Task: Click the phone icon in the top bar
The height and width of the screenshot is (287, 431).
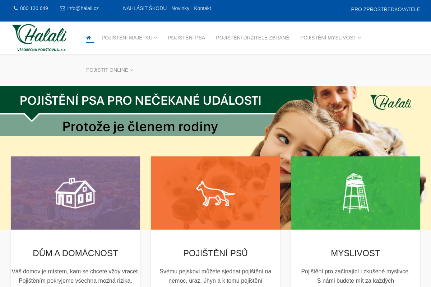Action: (15, 8)
